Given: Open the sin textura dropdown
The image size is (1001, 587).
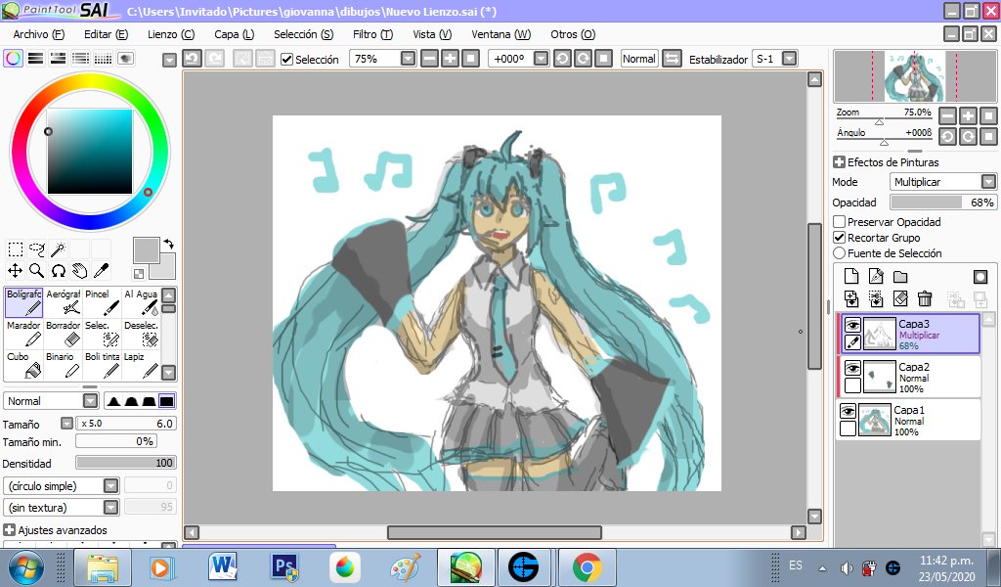Looking at the screenshot, I should click(111, 507).
